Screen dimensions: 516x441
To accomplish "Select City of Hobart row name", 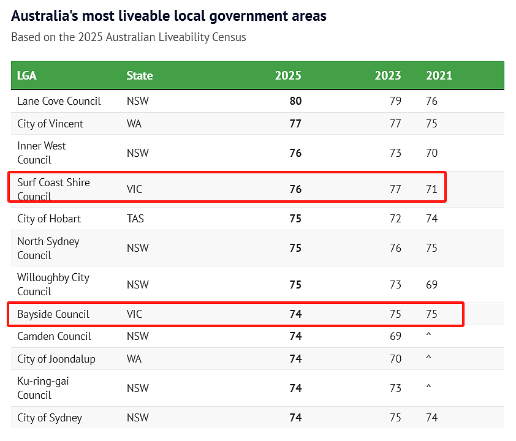I will point(49,219).
